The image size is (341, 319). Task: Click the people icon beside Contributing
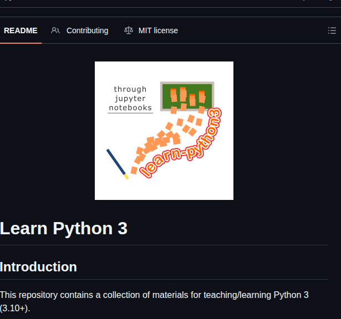(x=55, y=30)
